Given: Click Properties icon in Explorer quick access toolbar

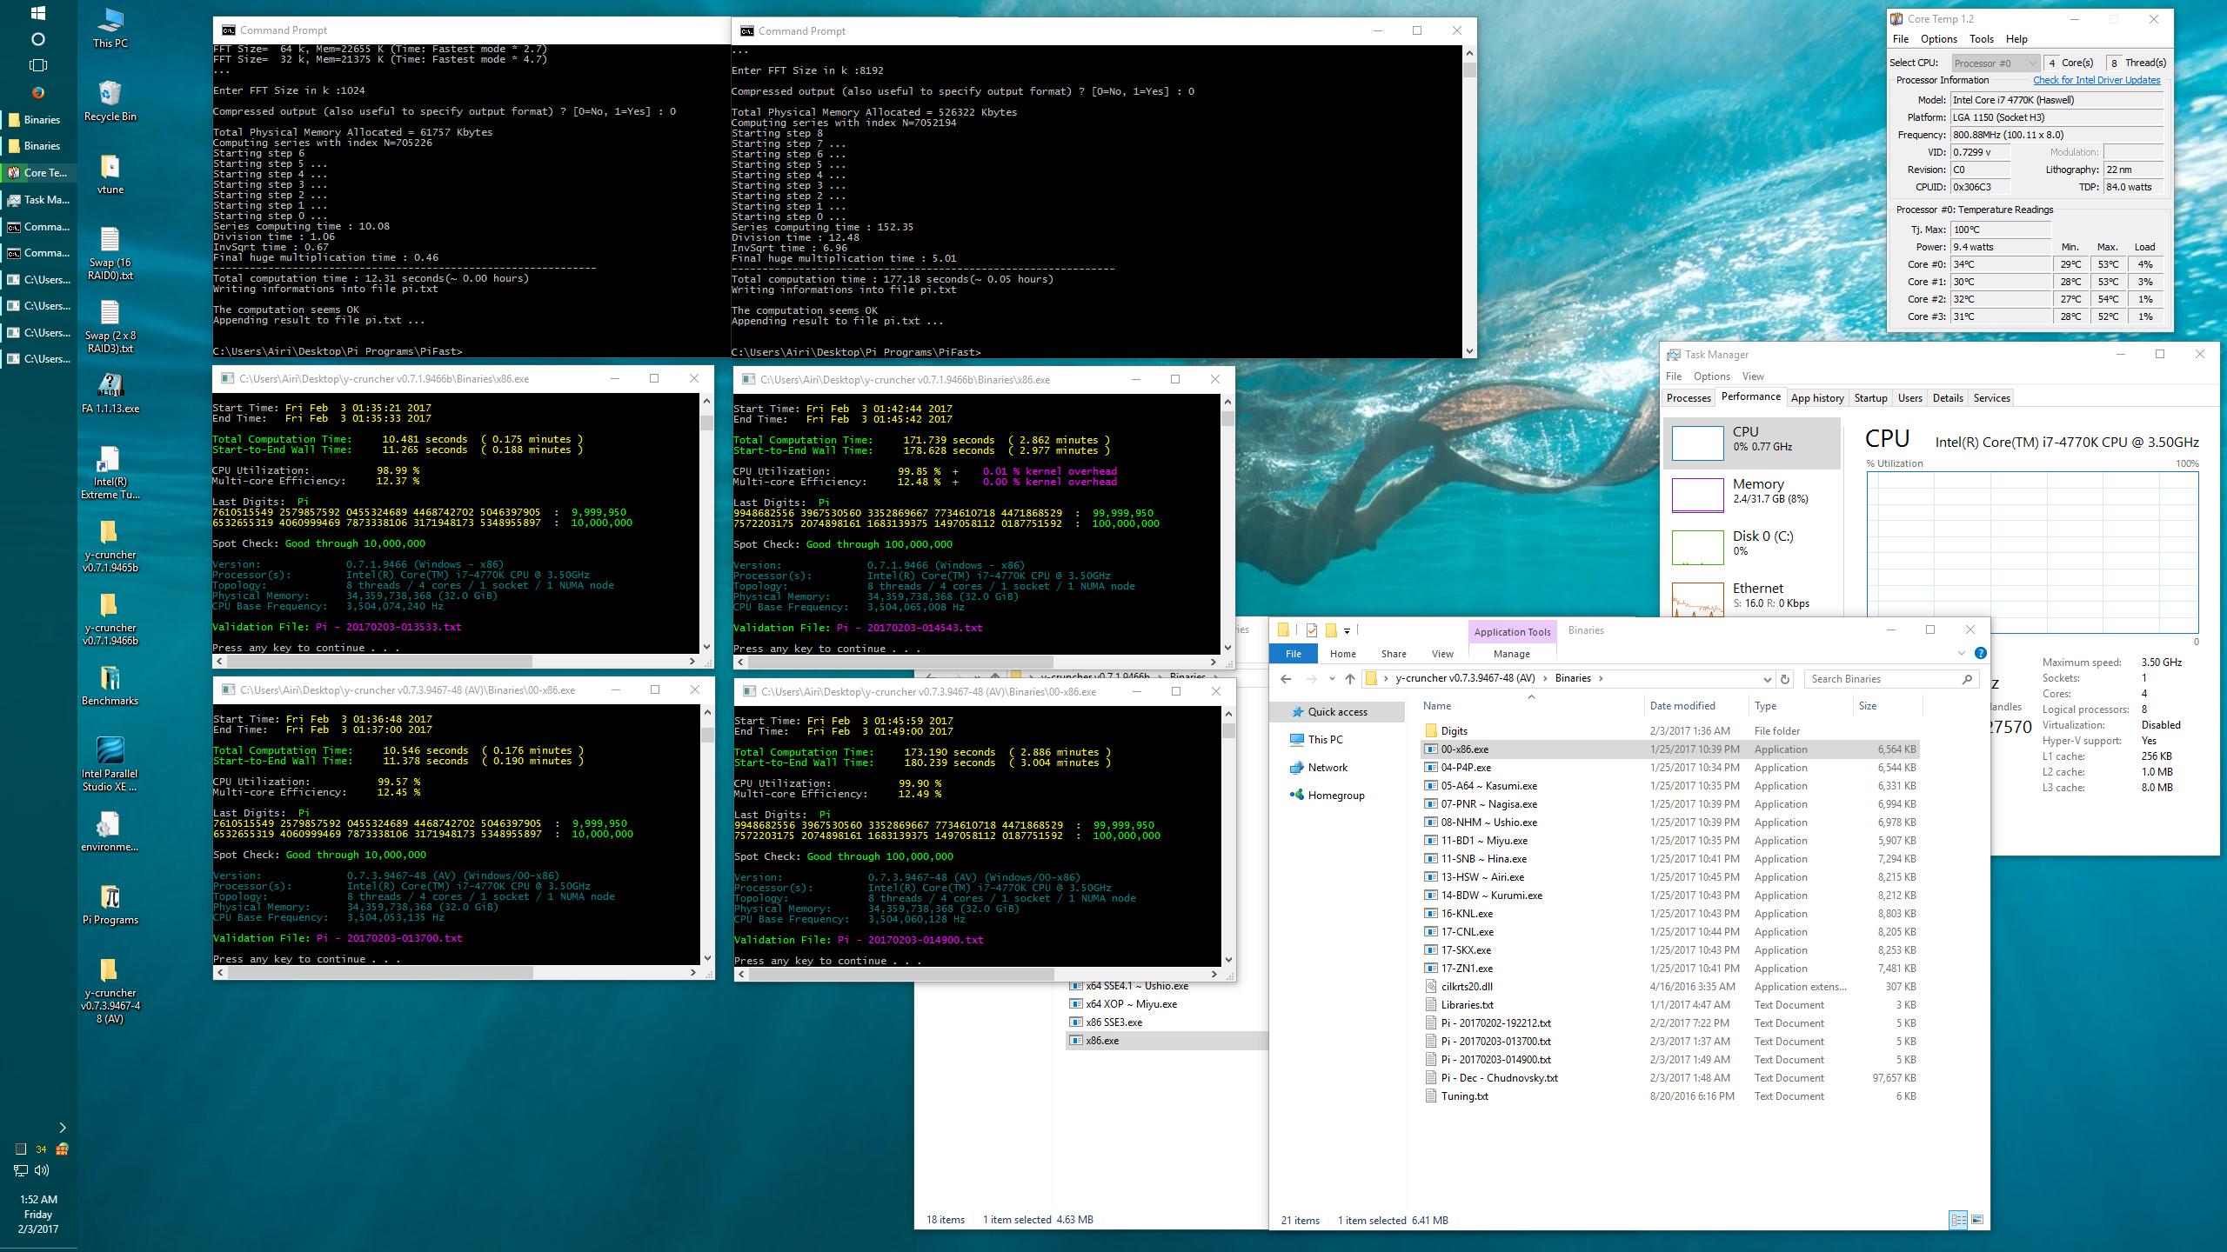Looking at the screenshot, I should pos(1311,630).
